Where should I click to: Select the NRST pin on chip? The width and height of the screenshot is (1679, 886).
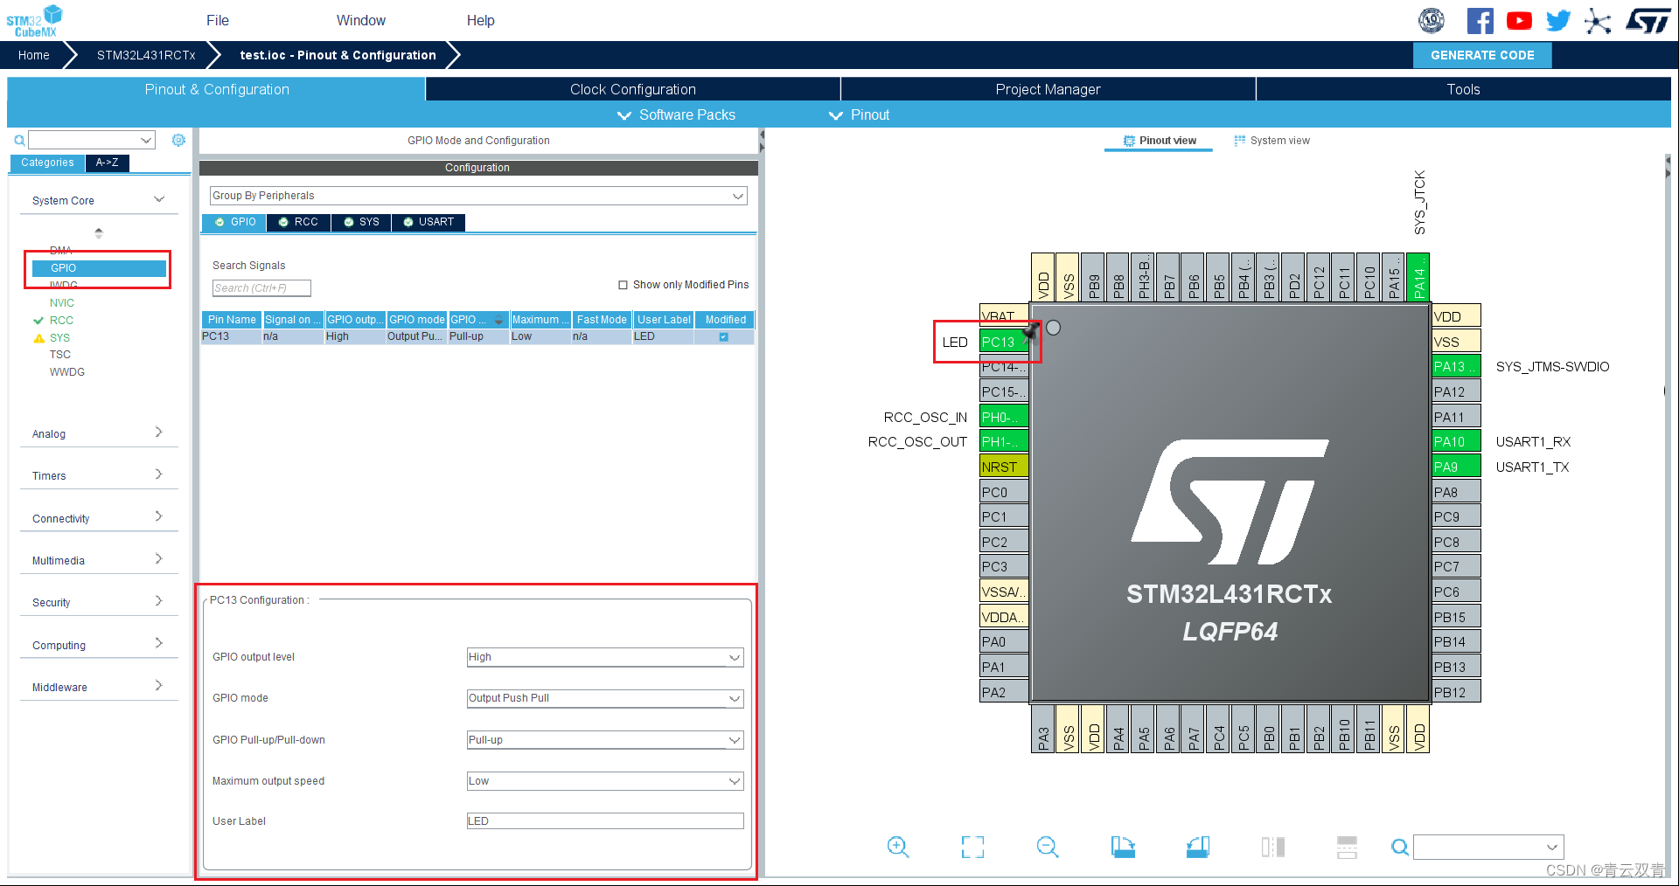(1004, 467)
